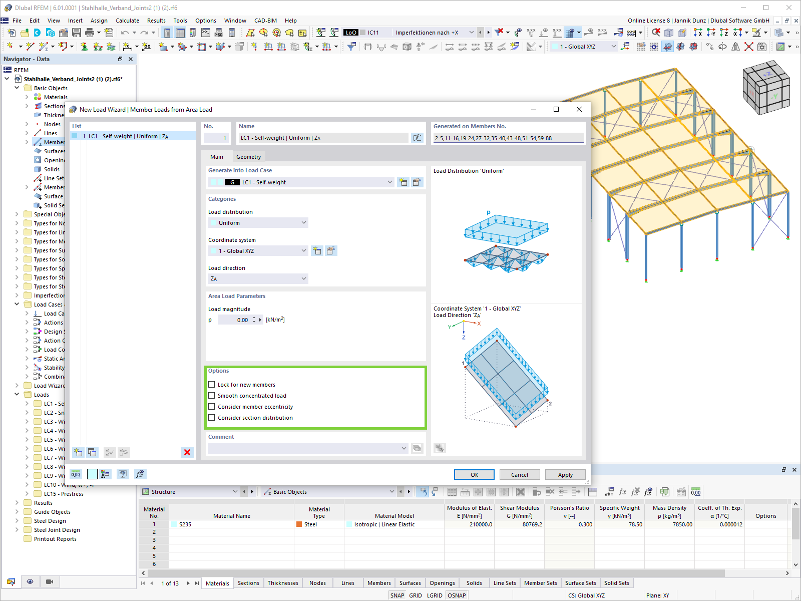Create new coordinate system icon in wizard
The width and height of the screenshot is (801, 601).
click(x=317, y=250)
